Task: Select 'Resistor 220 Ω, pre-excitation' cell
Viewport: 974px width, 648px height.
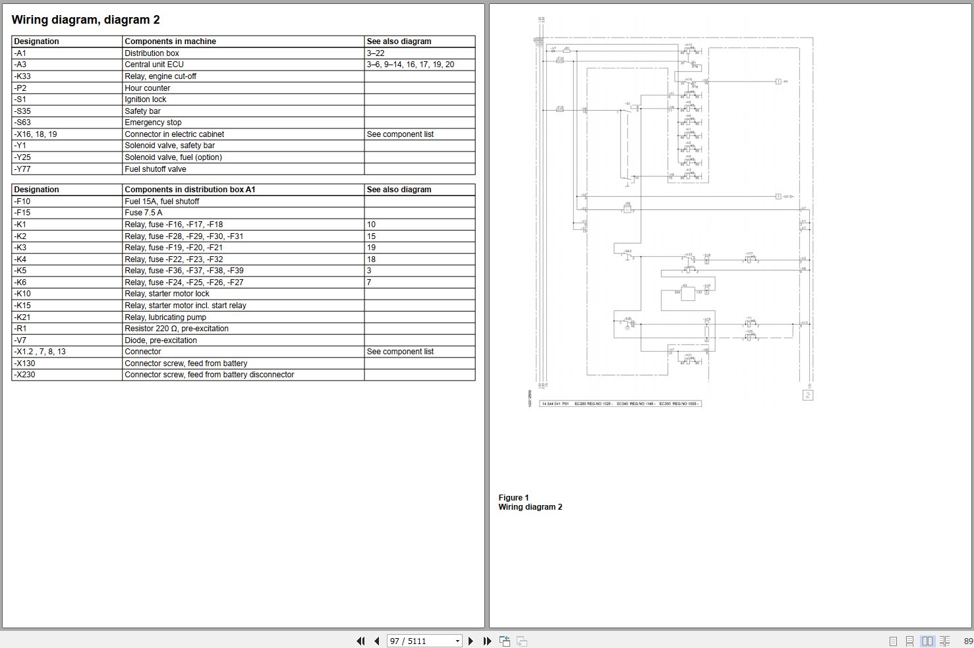Action: click(243, 329)
